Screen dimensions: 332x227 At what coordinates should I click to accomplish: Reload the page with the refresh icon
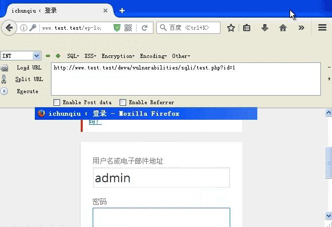145,28
